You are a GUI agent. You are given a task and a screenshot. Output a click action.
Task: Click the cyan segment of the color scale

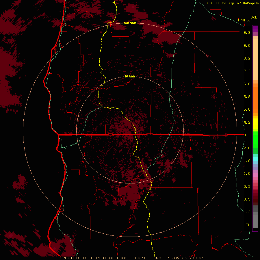[255, 159]
